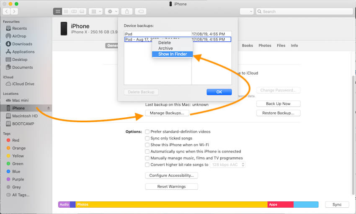
Task: Click the Sync button
Action: tap(337, 204)
